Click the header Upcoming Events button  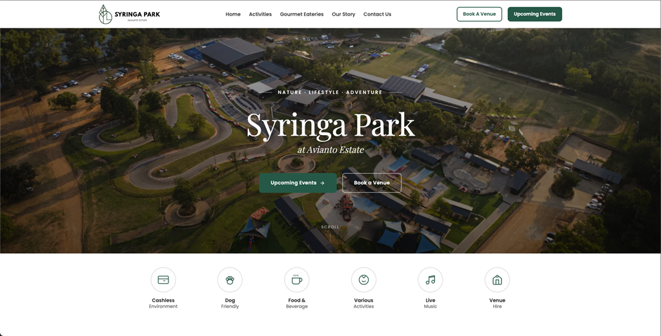pyautogui.click(x=534, y=14)
